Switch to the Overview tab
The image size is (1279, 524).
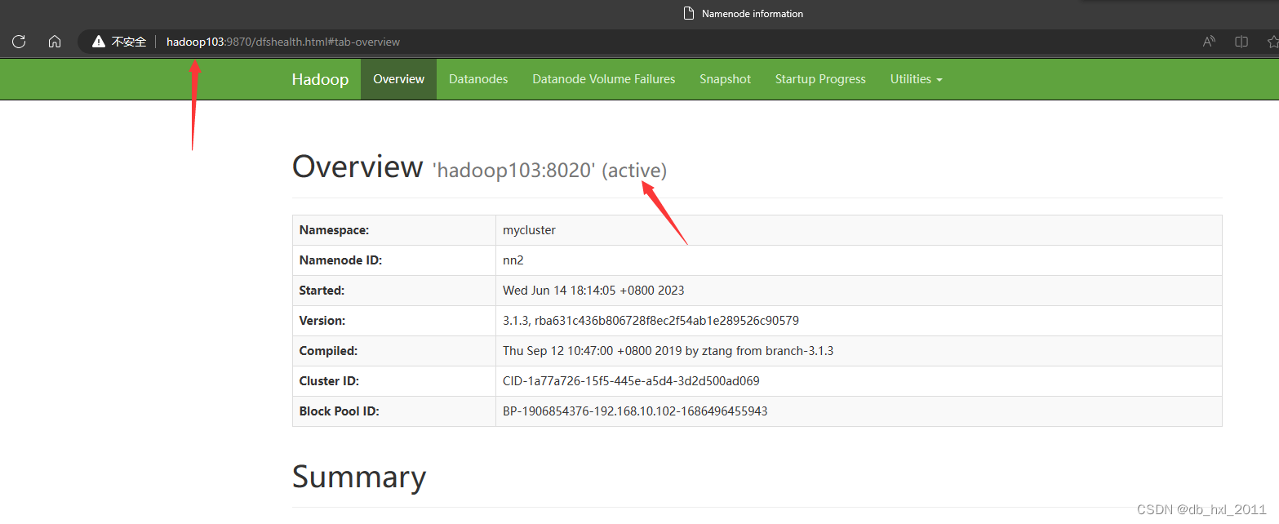pyautogui.click(x=398, y=78)
